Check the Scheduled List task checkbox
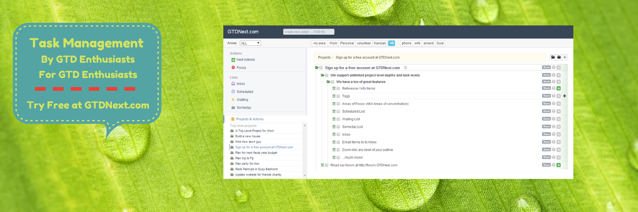 339,112
